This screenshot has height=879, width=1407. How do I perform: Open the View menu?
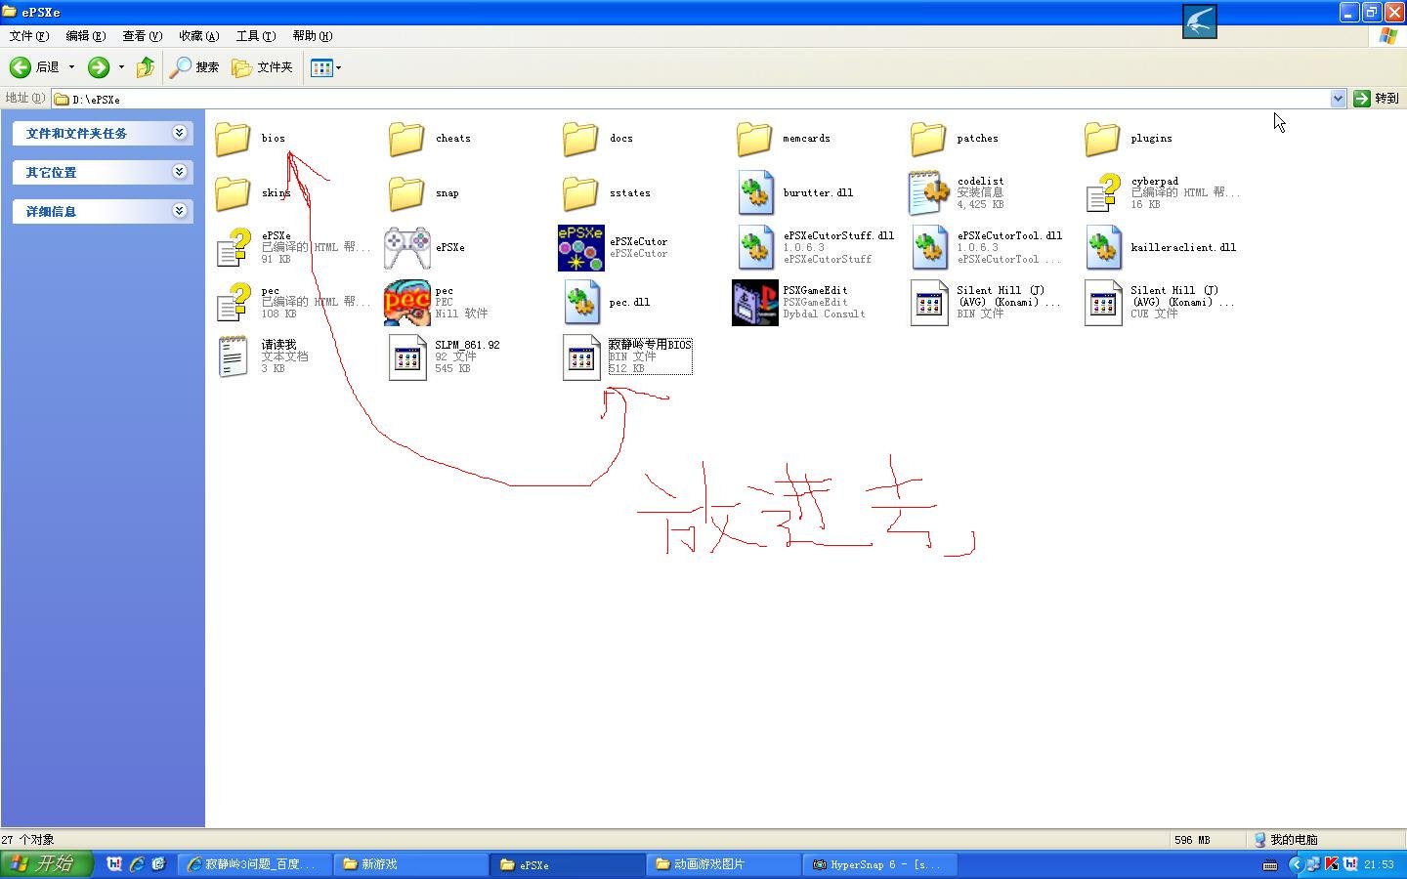142,36
